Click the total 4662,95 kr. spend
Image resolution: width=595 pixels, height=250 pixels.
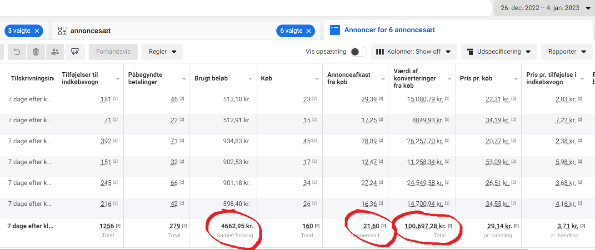(237, 226)
